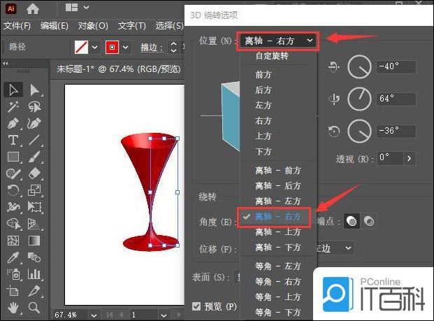434x321 pixels.
Task: Select the Lasso tool
Action: tap(35, 106)
